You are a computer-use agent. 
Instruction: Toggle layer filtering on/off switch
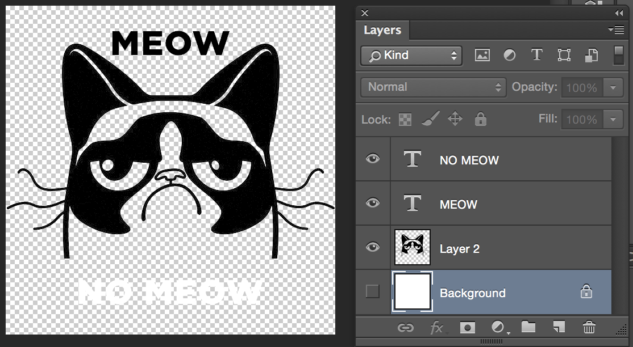tap(618, 55)
